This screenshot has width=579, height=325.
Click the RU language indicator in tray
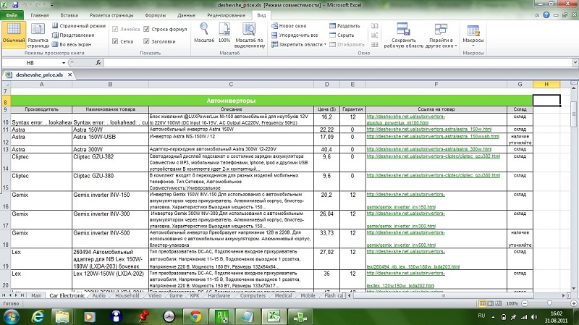click(x=481, y=316)
